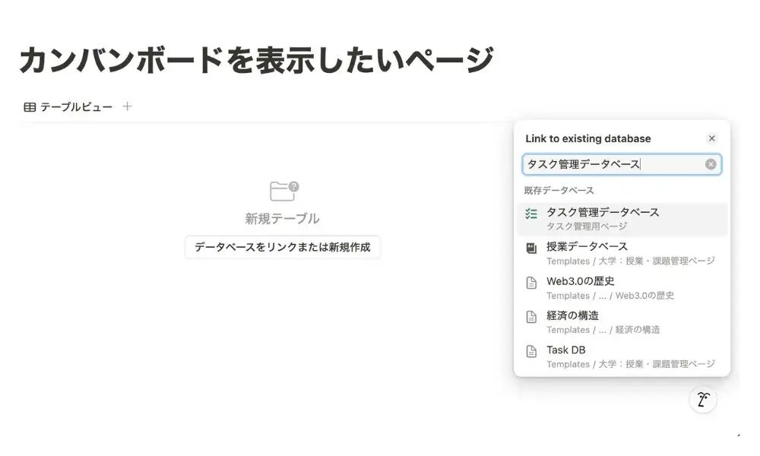This screenshot has width=760, height=456.
Task: Click the page icon beside Task DB
Action: pos(531,351)
